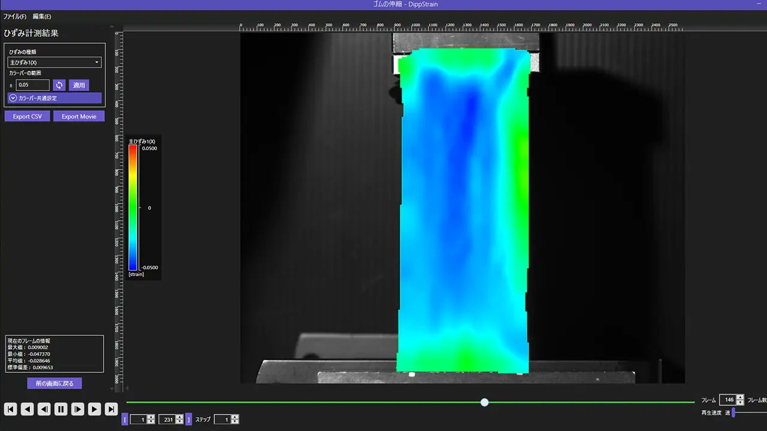Step back one frame
Screen dimensions: 767x431
coord(44,409)
